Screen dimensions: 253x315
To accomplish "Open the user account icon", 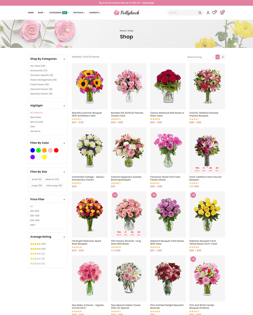I will coord(208,13).
